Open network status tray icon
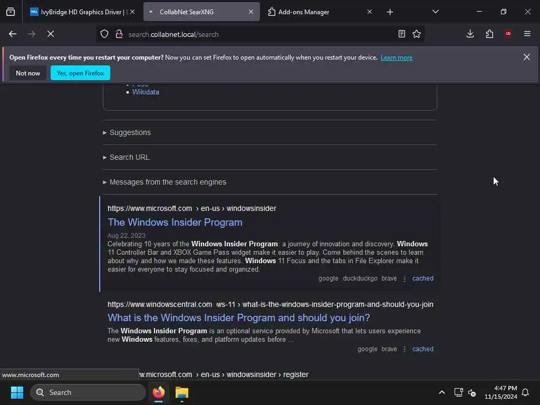This screenshot has width=540, height=405. click(458, 392)
